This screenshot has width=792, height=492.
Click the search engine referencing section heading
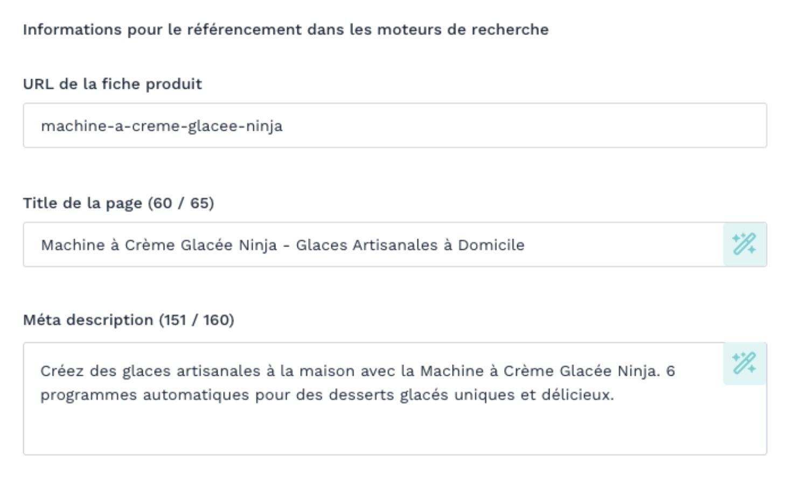click(286, 30)
